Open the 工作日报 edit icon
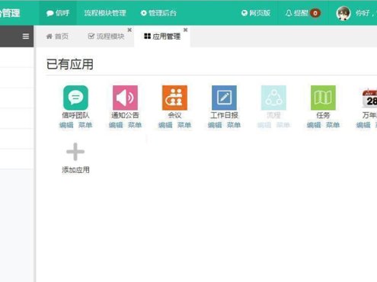 pyautogui.click(x=224, y=98)
